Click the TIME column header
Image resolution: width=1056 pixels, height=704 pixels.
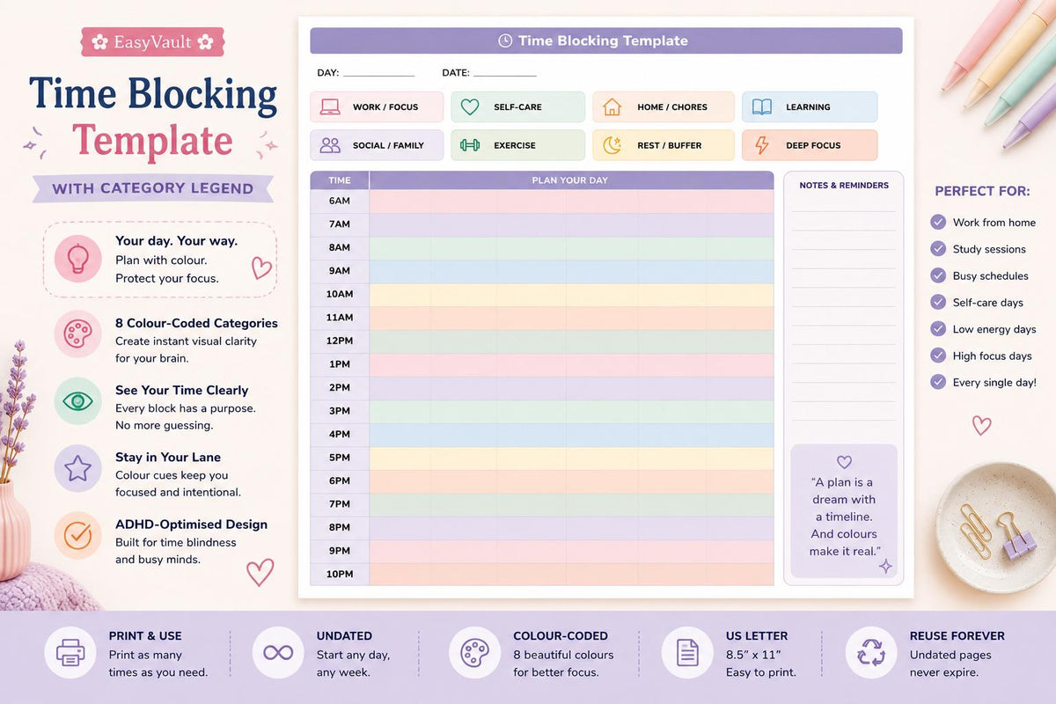click(340, 180)
